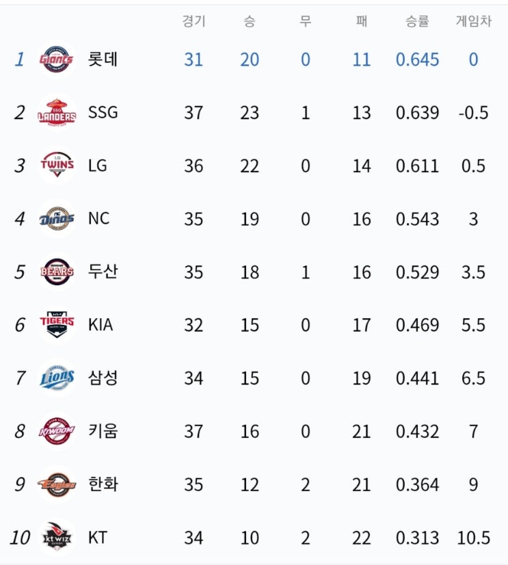Click the 경기 column header
The width and height of the screenshot is (508, 565).
193,21
